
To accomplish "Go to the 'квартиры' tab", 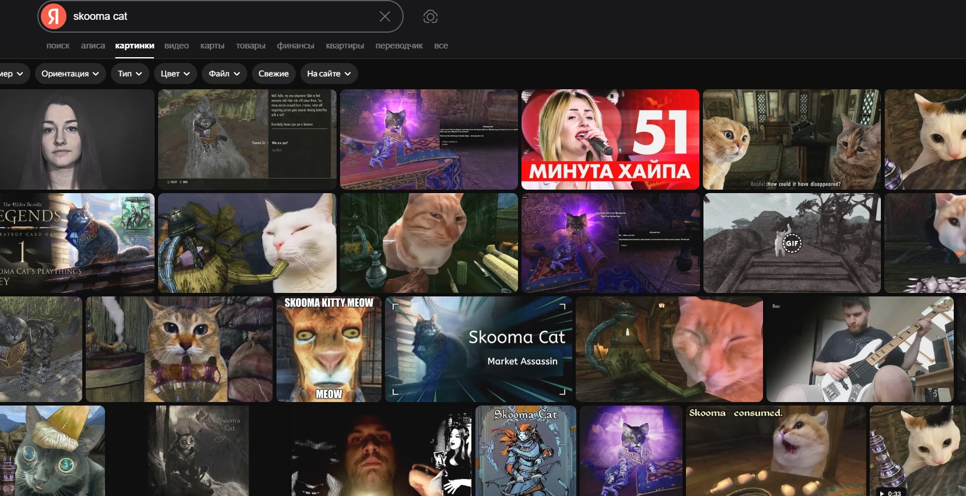I will tap(345, 46).
